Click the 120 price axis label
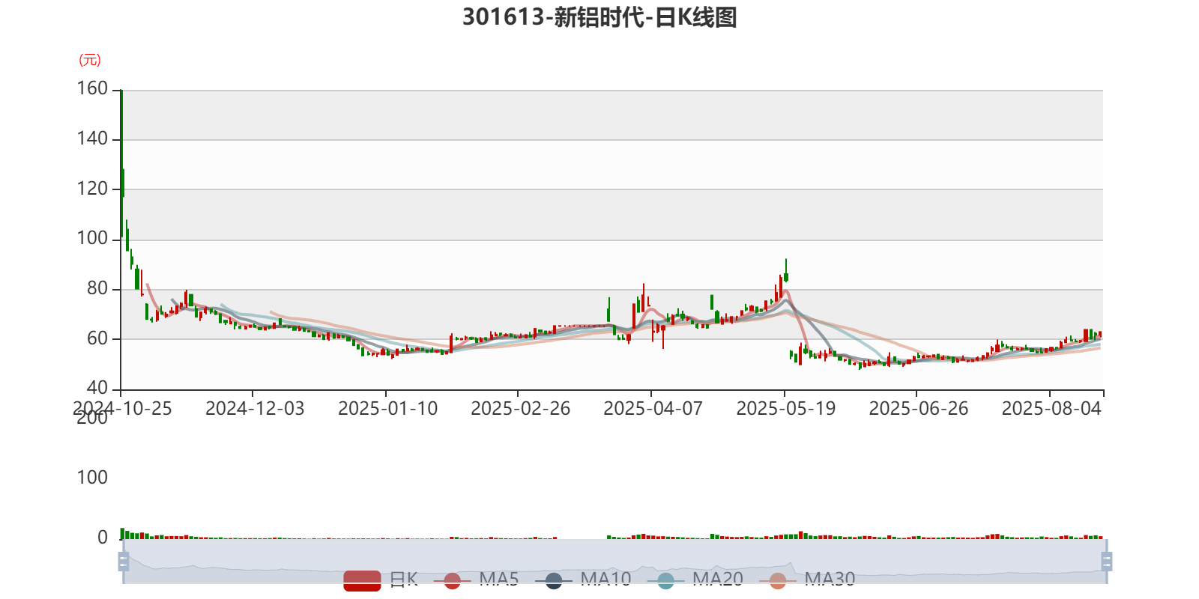The height and width of the screenshot is (599, 1199). (x=92, y=189)
